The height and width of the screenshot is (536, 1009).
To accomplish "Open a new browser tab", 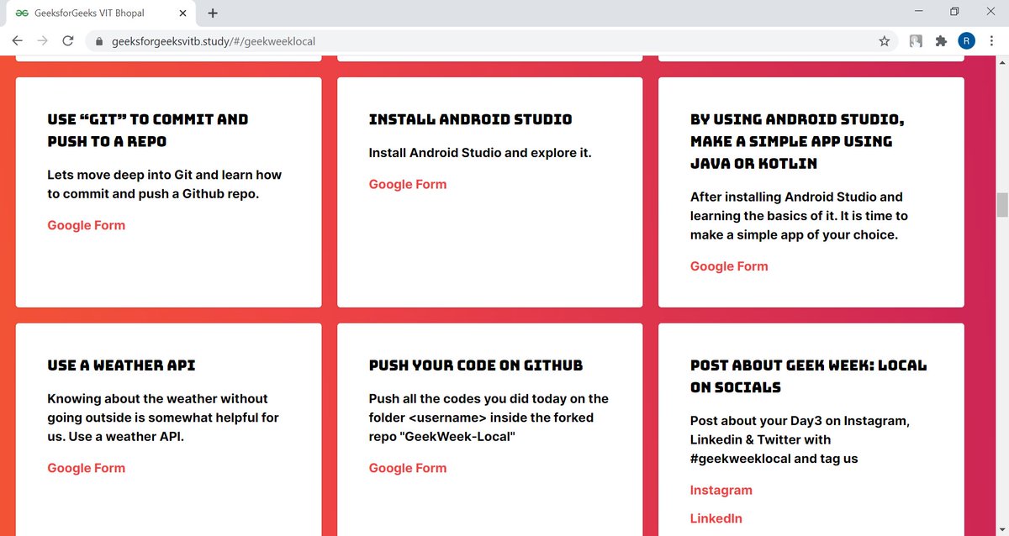I will 213,13.
